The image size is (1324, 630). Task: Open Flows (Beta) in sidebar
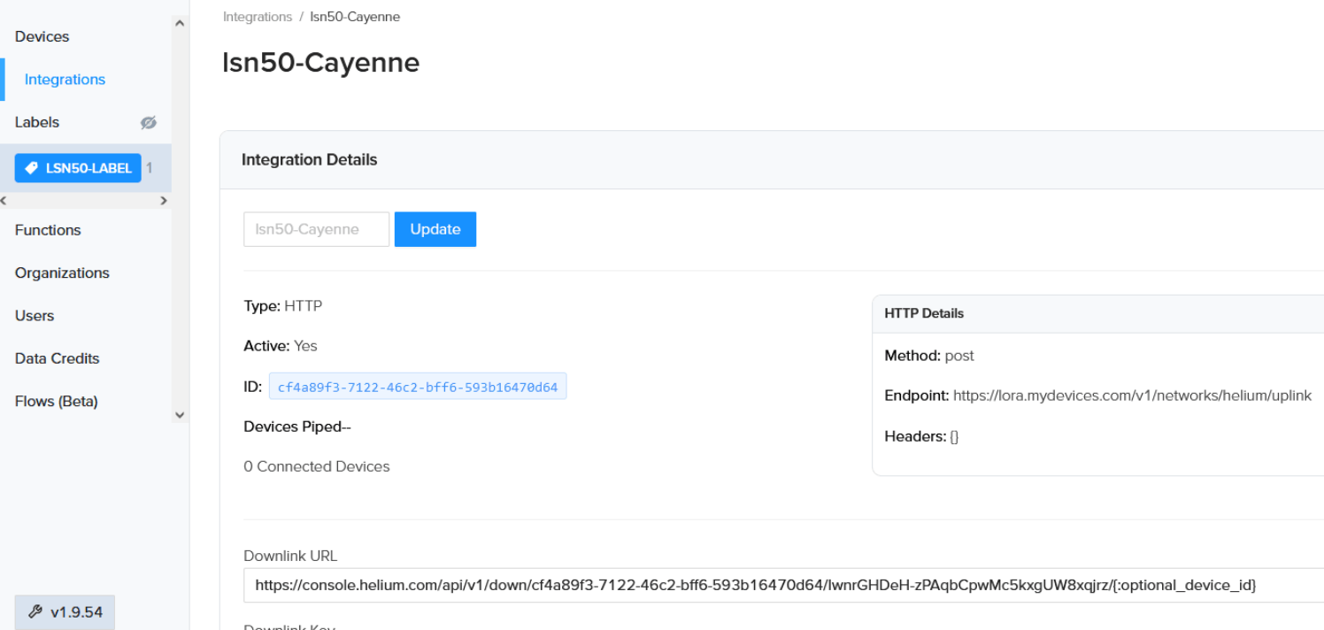56,402
